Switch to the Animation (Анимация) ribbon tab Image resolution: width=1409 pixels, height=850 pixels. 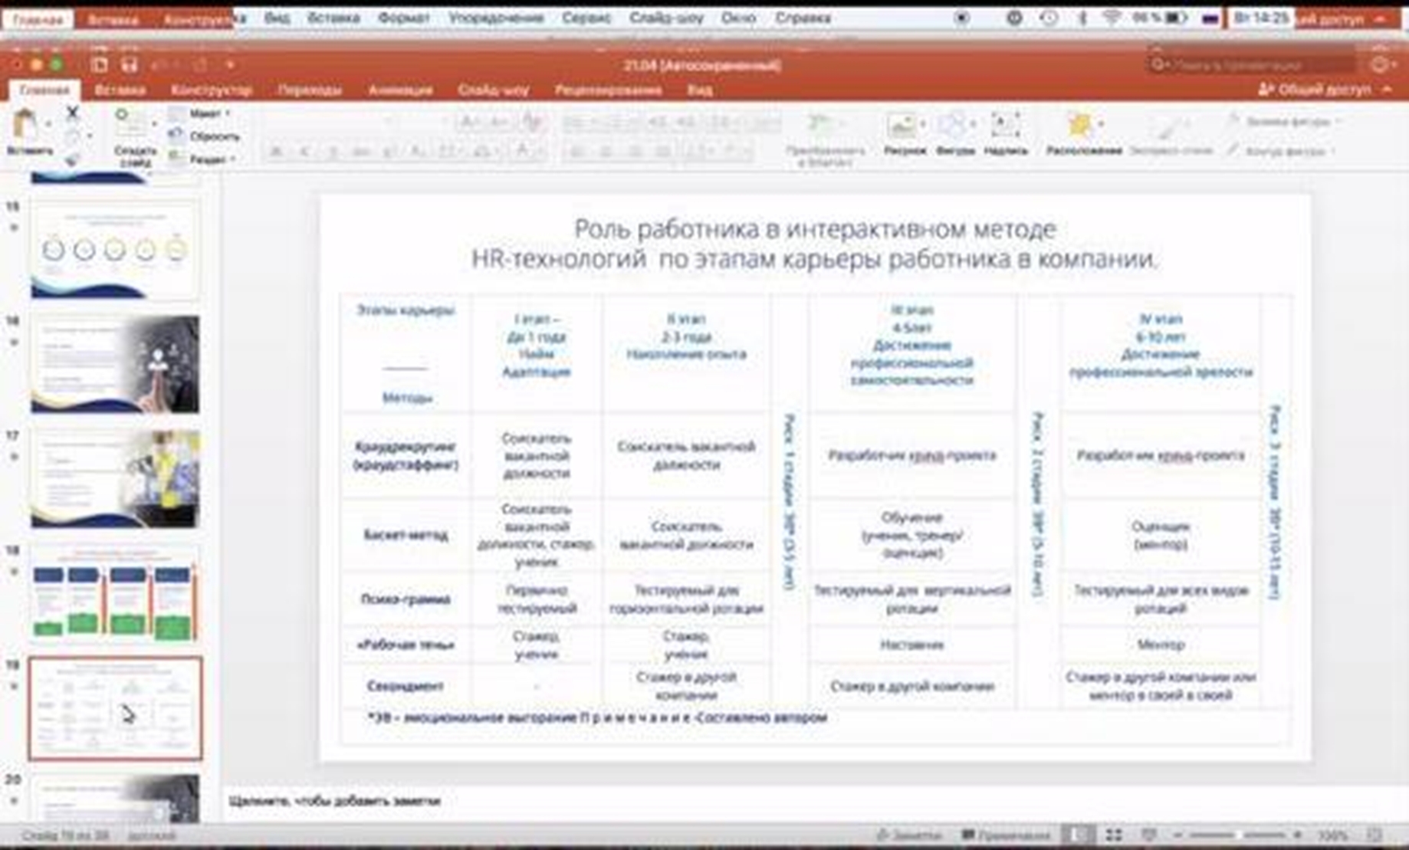point(399,90)
